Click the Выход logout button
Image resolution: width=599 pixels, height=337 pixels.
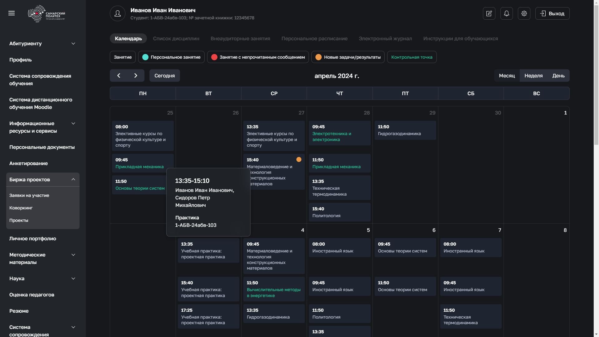(x=552, y=13)
